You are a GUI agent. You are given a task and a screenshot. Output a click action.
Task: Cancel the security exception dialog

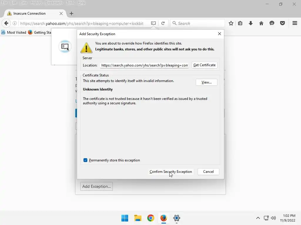(208, 172)
